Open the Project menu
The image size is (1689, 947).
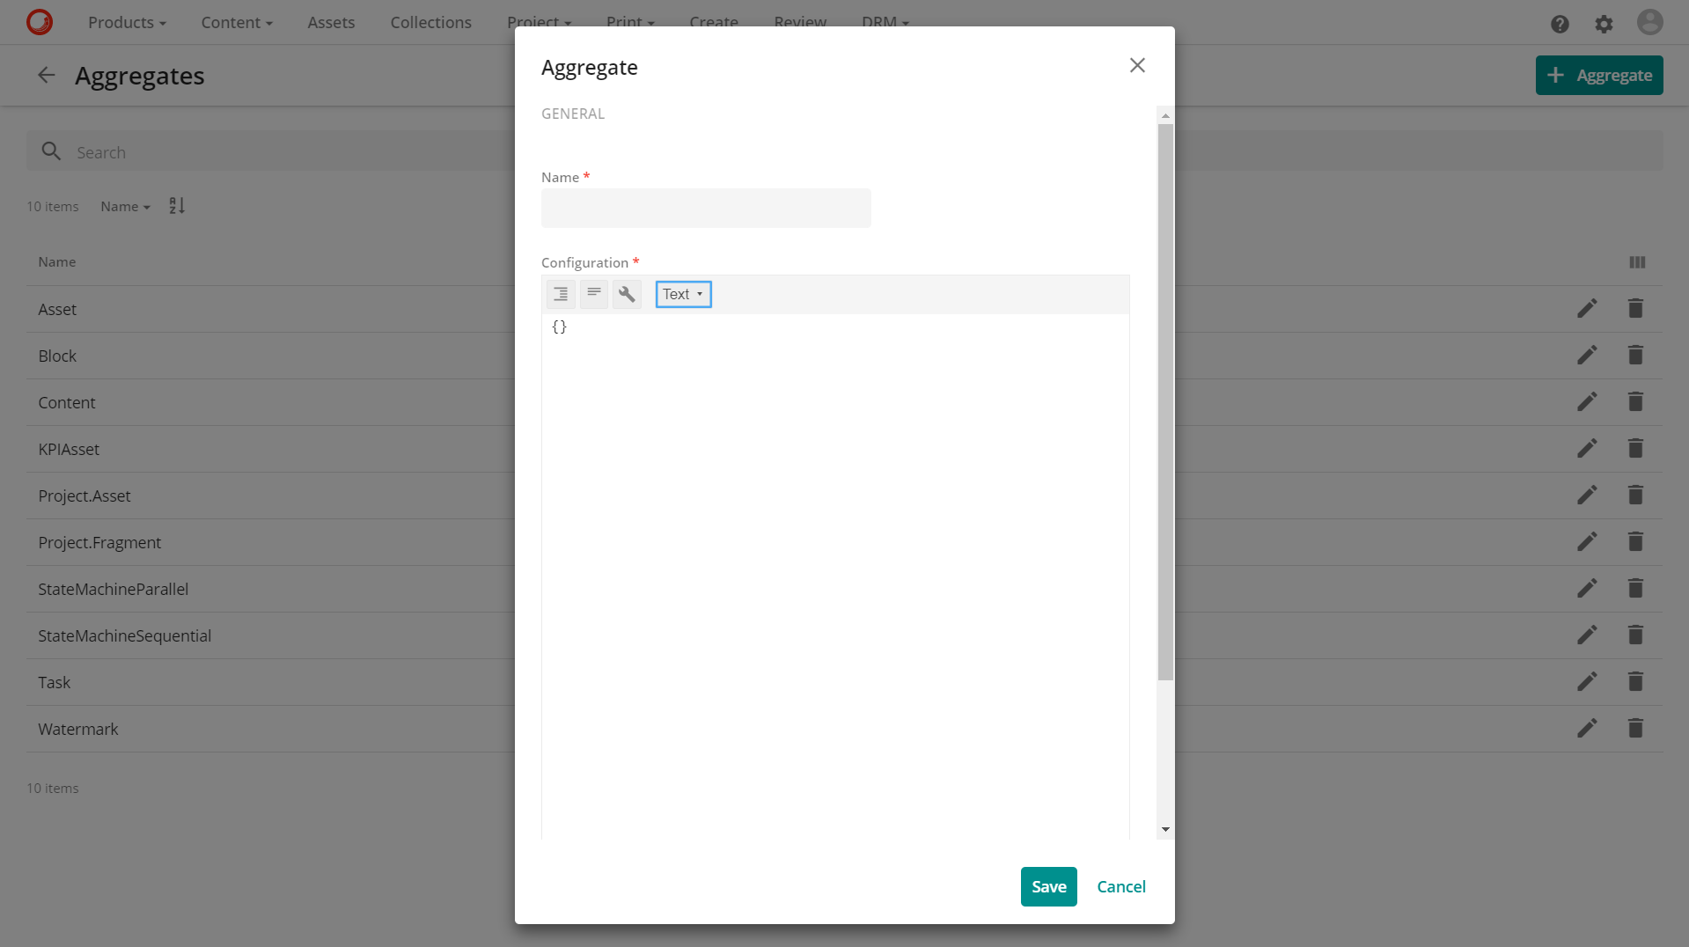point(539,21)
